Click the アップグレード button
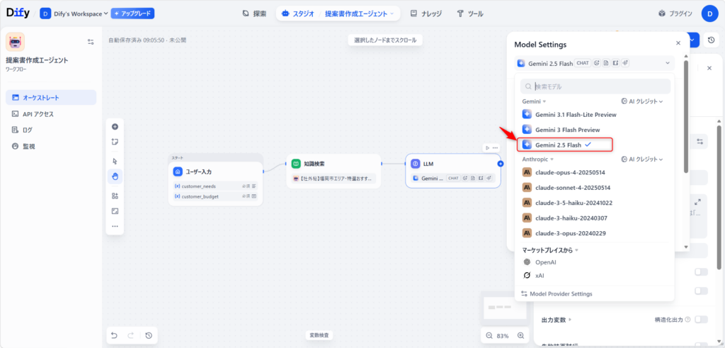The width and height of the screenshot is (725, 348). point(132,13)
